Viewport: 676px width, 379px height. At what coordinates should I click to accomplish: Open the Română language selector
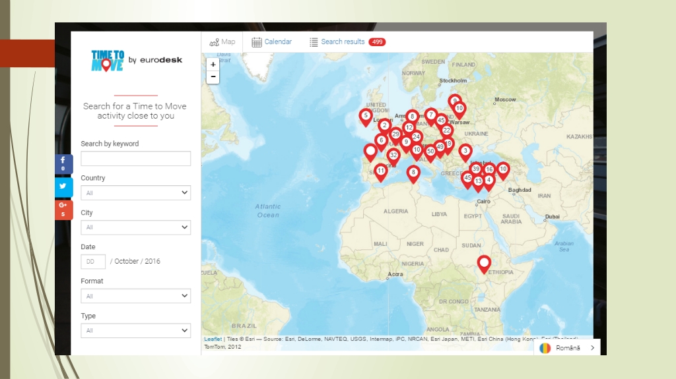[x=567, y=347]
